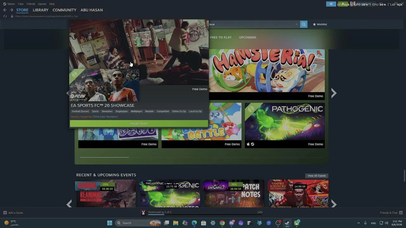
Task: Open the Vampire Survivors event card
Action: [298, 193]
